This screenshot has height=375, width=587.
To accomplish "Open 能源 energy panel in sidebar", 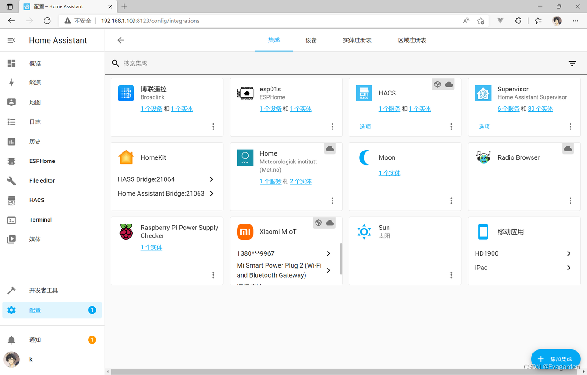I will 52,83.
